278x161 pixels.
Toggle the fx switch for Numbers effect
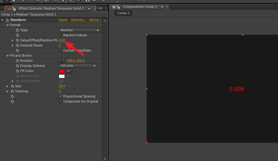pos(7,20)
